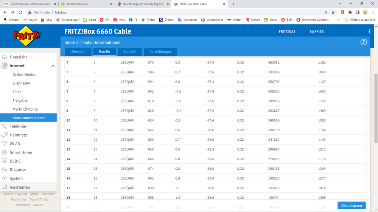Open Zugangsart in the sidebar
The height and width of the screenshot is (212, 378).
(22, 83)
